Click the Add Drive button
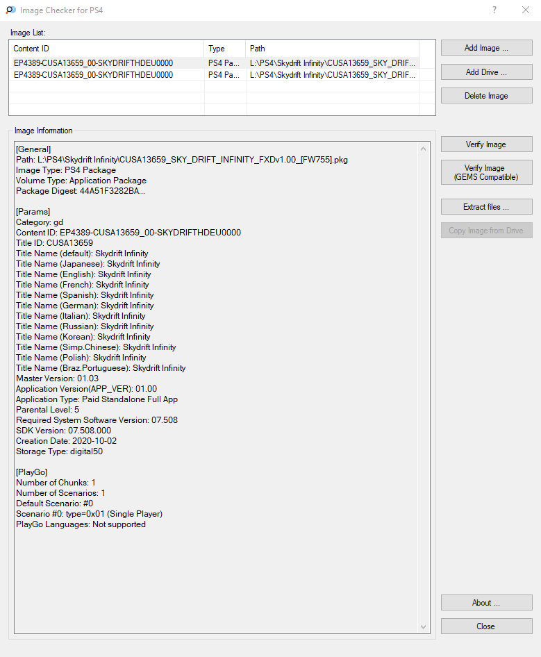This screenshot has height=657, width=541. (487, 72)
